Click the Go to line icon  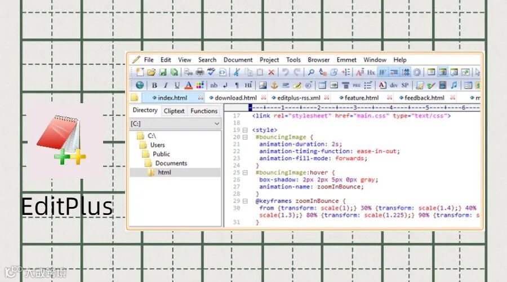pos(346,72)
